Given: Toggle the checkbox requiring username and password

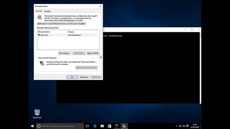Looking at the screenshot, I should coord(38,24).
